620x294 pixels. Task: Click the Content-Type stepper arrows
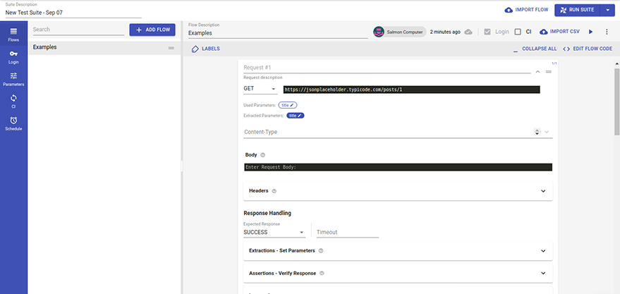(x=537, y=132)
